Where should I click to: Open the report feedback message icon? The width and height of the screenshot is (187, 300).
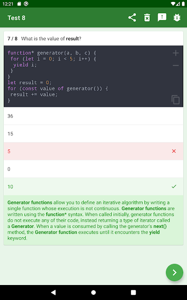pos(162,18)
